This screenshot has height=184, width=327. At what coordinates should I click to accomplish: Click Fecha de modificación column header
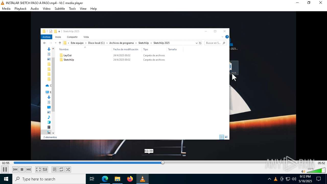tap(126, 49)
